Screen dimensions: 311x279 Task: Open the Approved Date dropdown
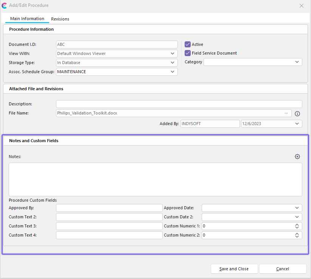pyautogui.click(x=297, y=208)
